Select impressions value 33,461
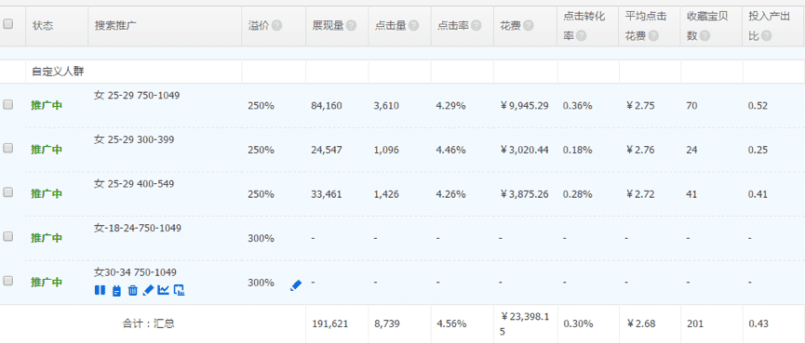Viewport: 805px width, 343px height. tap(327, 194)
